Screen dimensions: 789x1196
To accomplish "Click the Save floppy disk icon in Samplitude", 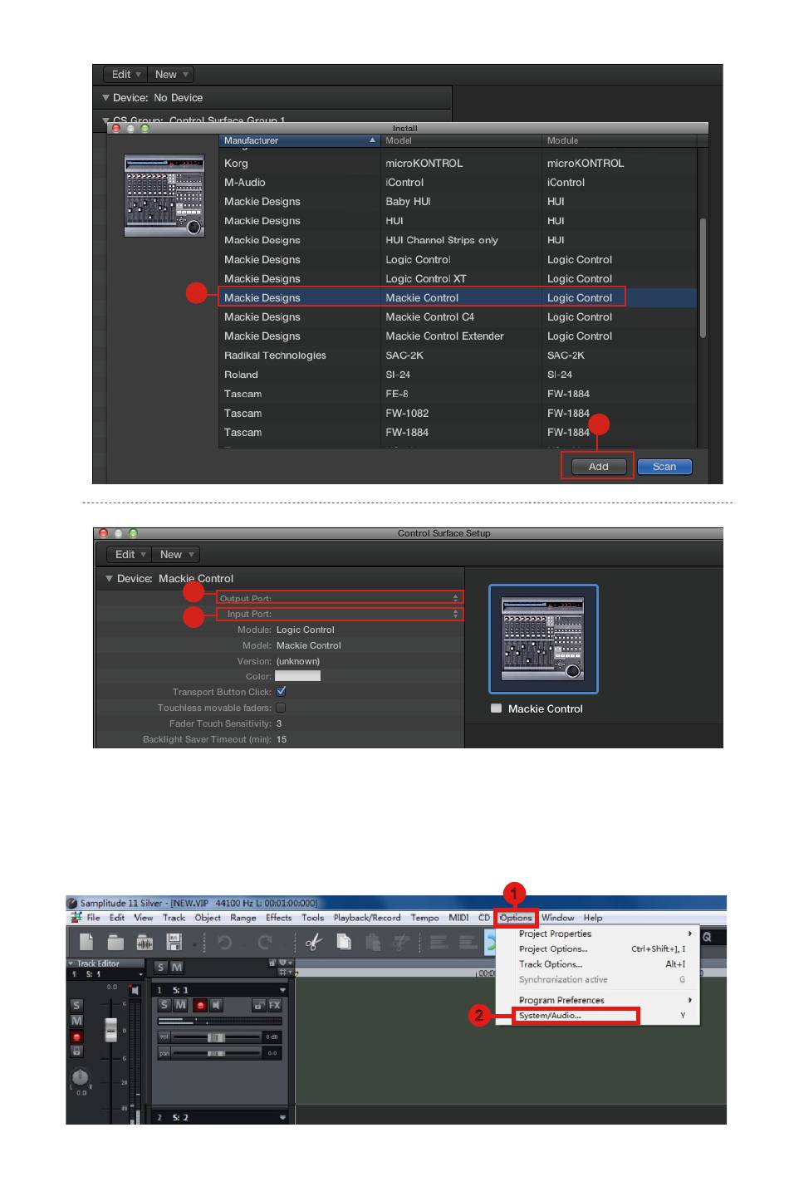I will click(x=174, y=942).
